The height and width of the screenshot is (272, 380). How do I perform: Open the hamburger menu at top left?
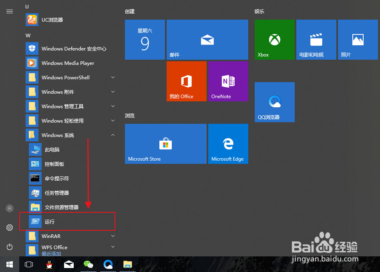click(x=10, y=11)
